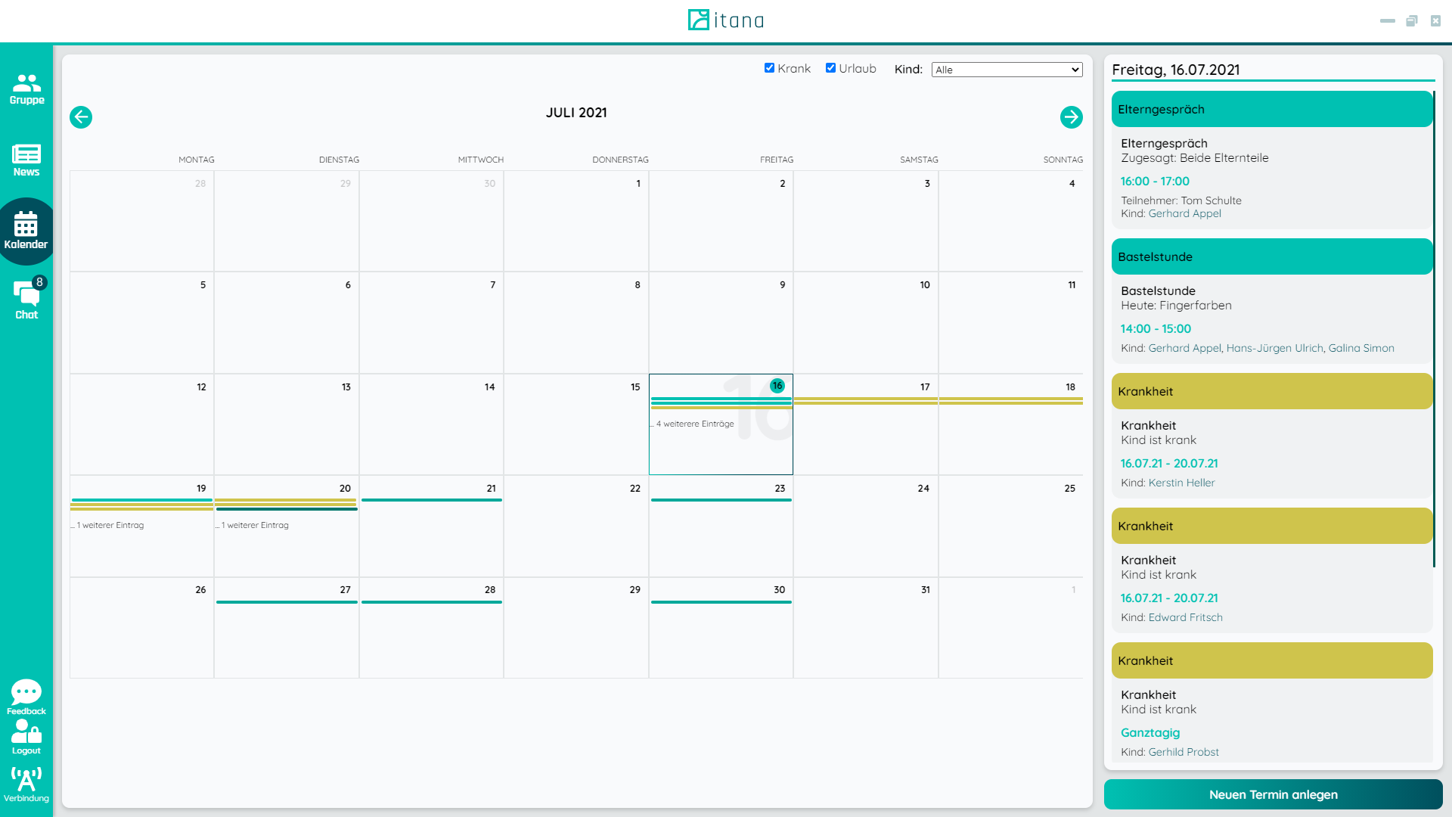This screenshot has height=817, width=1452.
Task: Close the itana window
Action: [x=1435, y=21]
